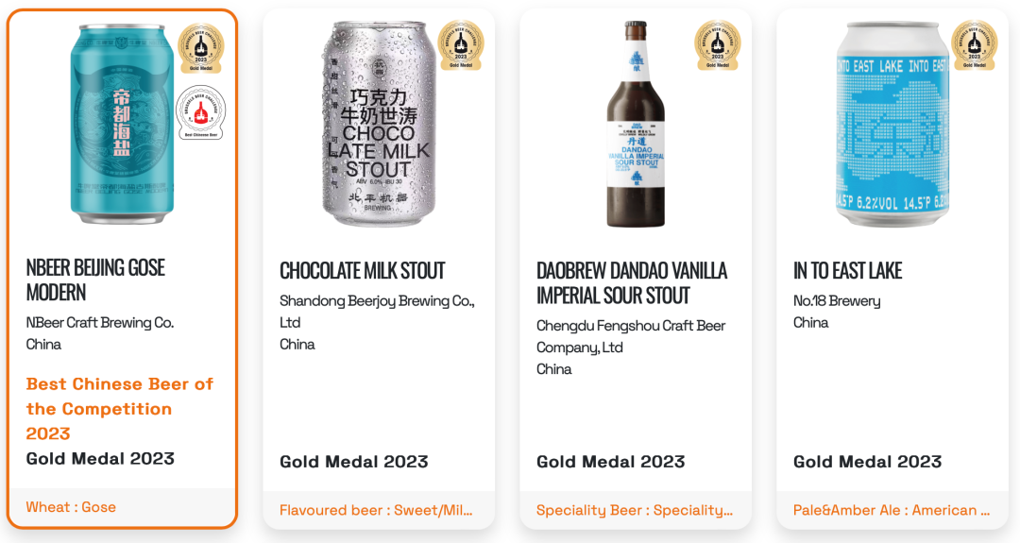Open DAOBREW DANDAO VANILLA IMPERIAL SOUR STOUT title

[632, 283]
